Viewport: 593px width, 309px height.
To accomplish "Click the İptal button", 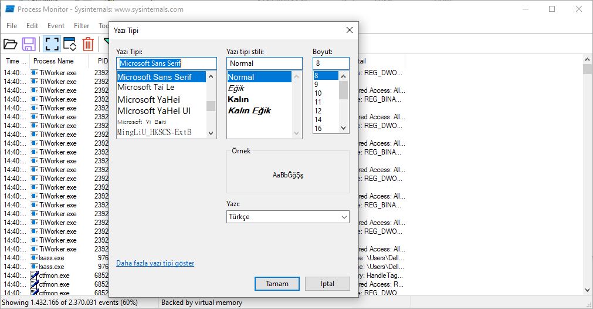I will click(327, 284).
